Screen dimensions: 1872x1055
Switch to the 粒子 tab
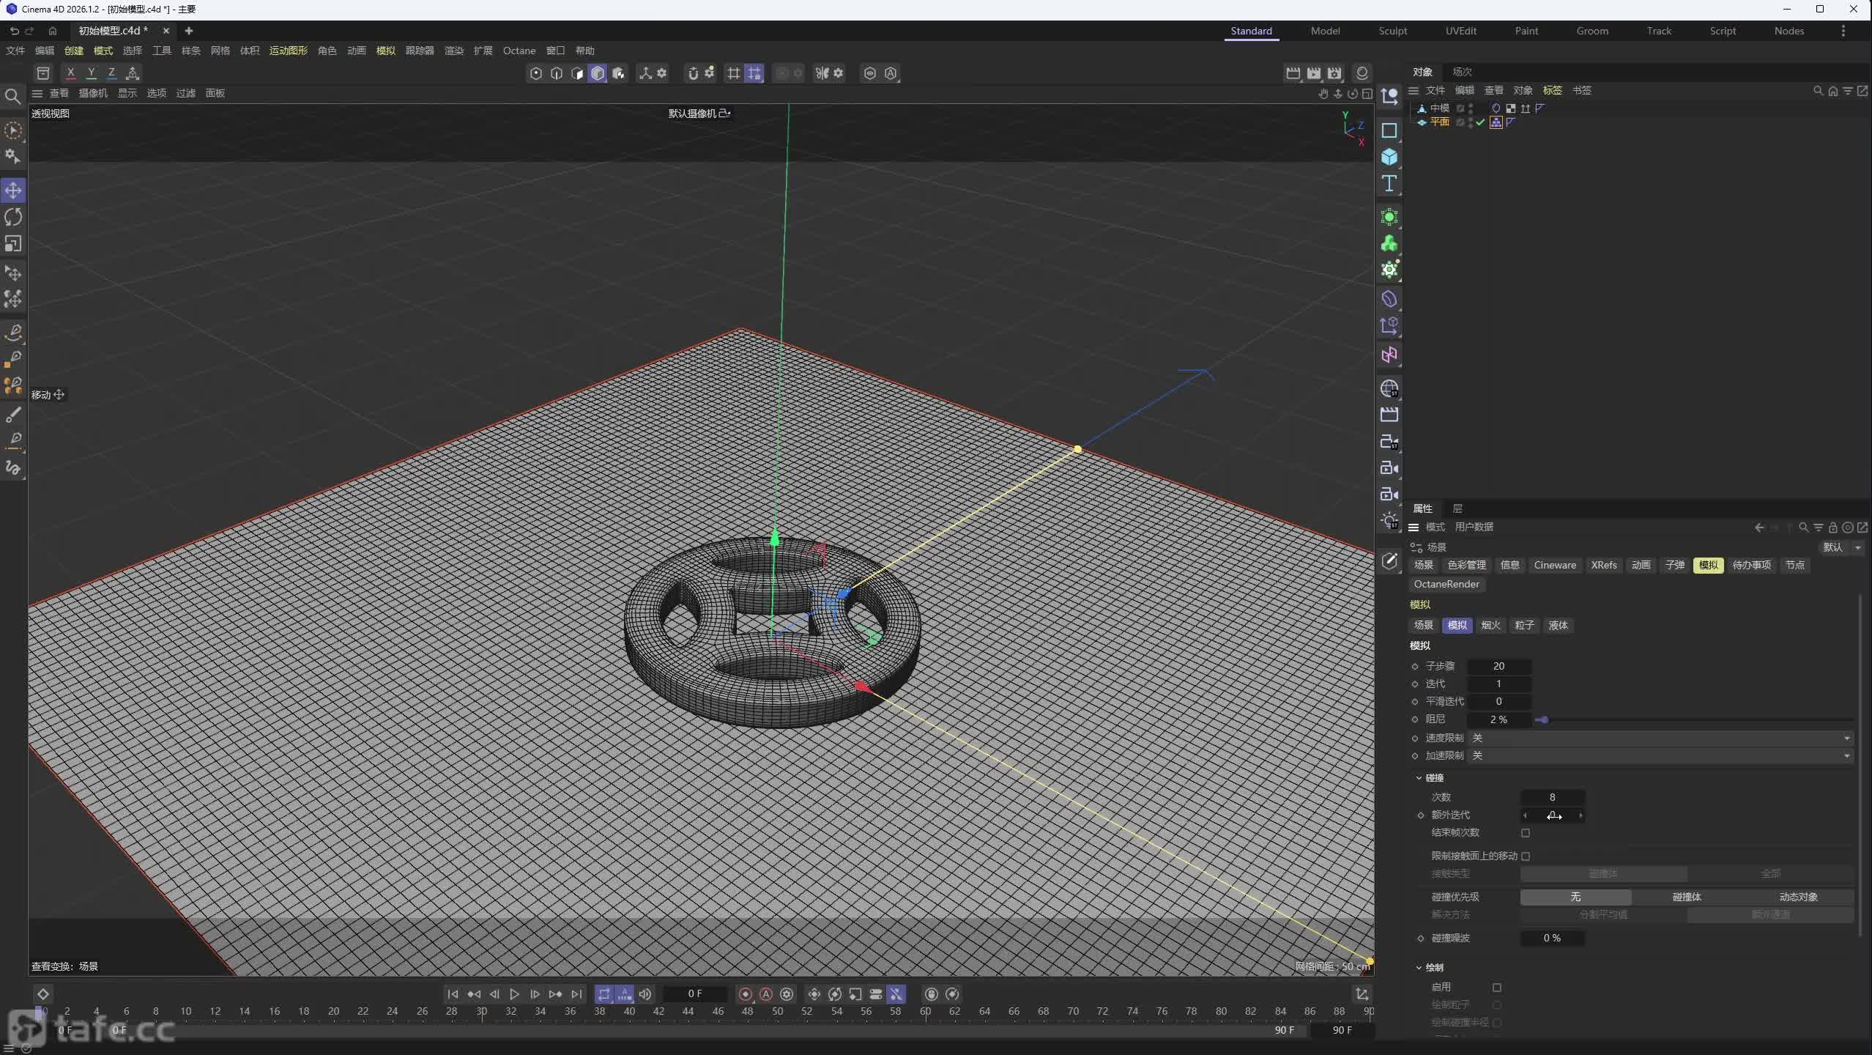(x=1524, y=625)
